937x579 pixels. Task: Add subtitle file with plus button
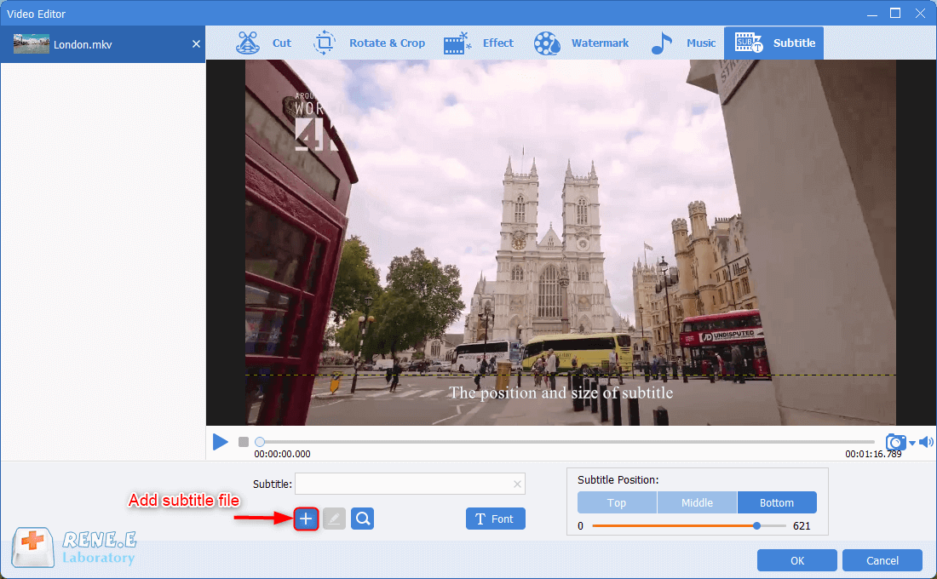306,519
